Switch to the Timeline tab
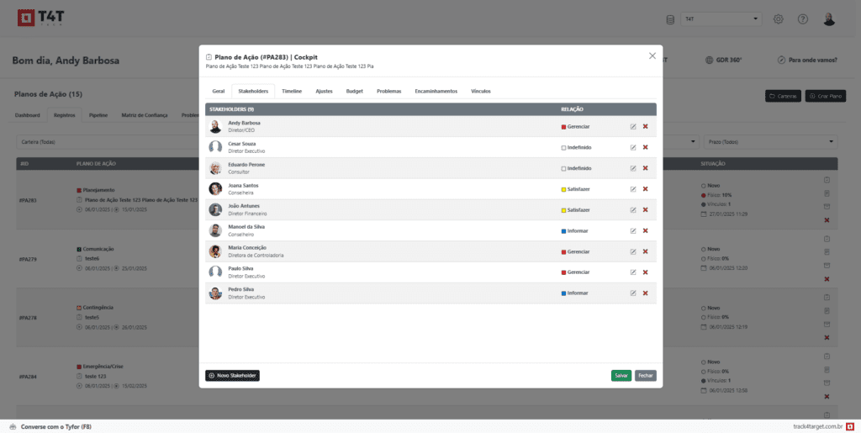This screenshot has width=861, height=433. click(292, 91)
